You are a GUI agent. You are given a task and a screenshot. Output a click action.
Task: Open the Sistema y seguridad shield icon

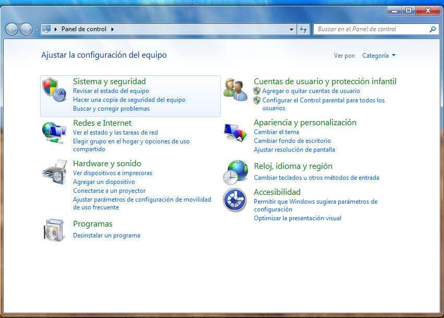pos(54,90)
